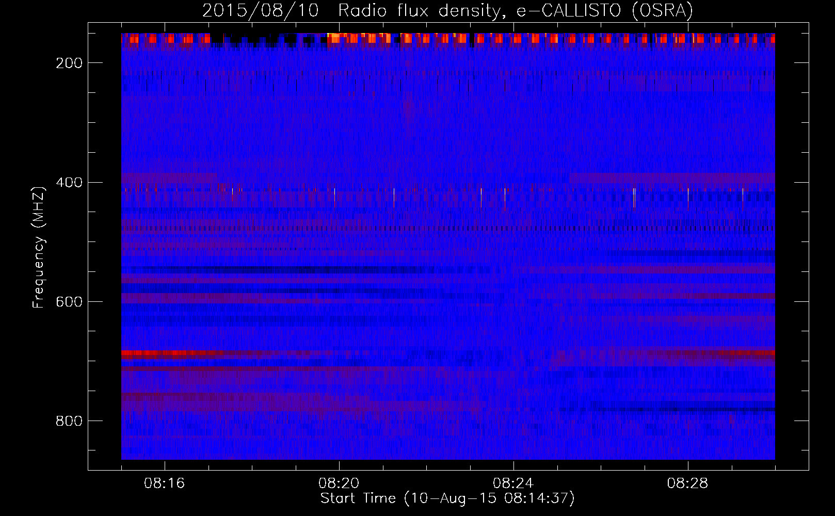
Task: Click the 08:28 time axis label
Action: pyautogui.click(x=688, y=483)
